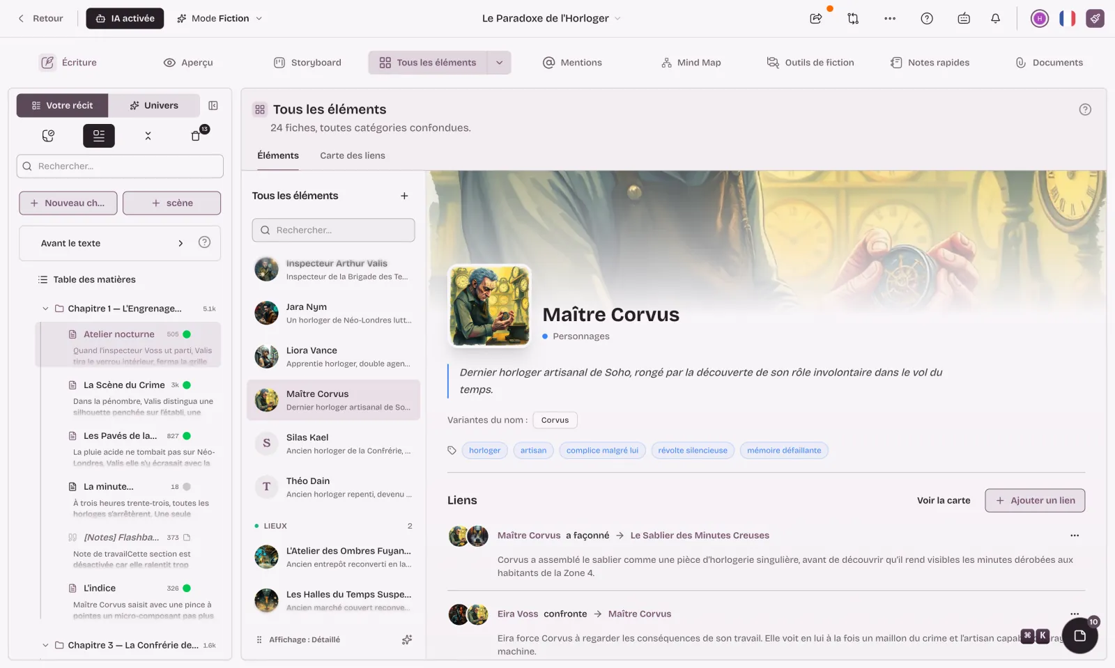Expand Avant le texte section
This screenshot has width=1115, height=668.
click(180, 243)
